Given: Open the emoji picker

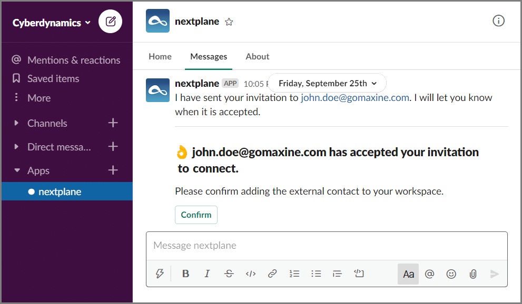Looking at the screenshot, I should tap(451, 274).
